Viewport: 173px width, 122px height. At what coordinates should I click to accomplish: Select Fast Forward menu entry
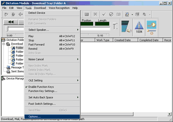click(x=52, y=45)
